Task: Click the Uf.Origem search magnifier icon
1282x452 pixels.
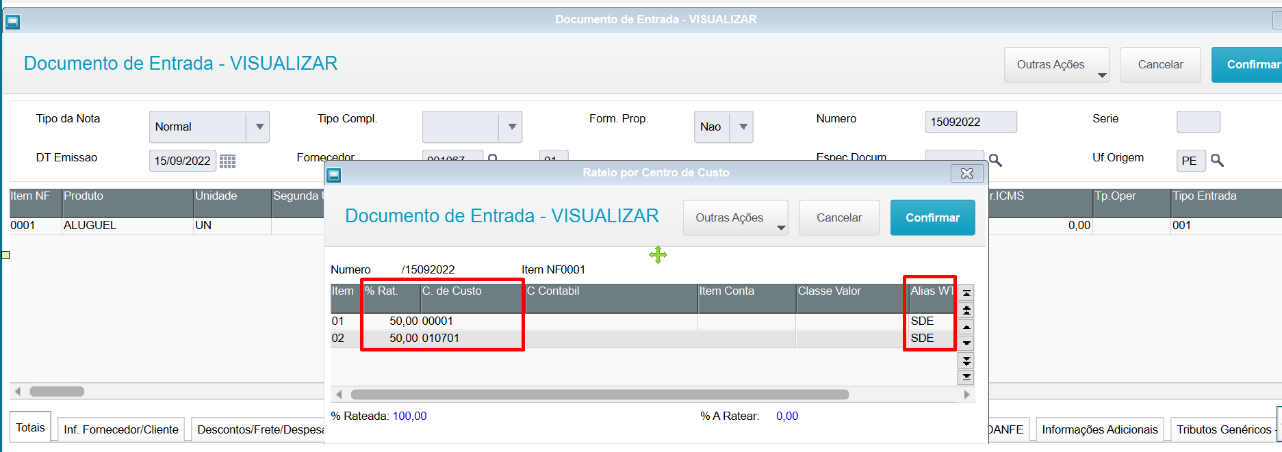Action: (1217, 160)
